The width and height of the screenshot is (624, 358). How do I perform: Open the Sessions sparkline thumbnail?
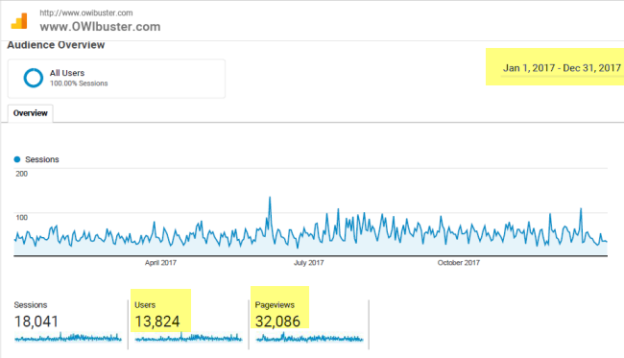coord(68,338)
